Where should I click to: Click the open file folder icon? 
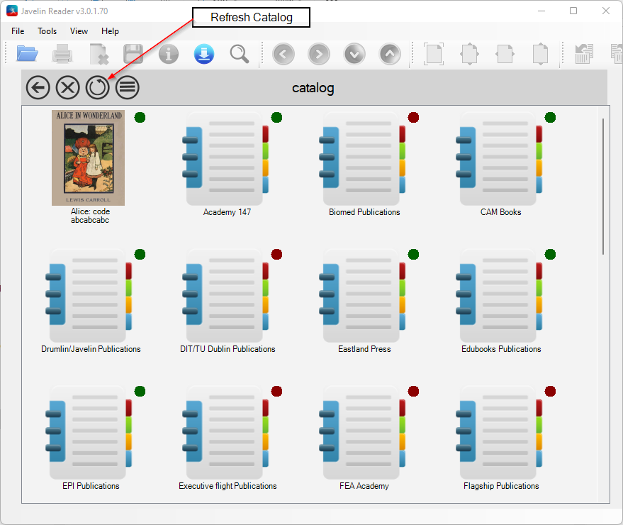[x=27, y=54]
